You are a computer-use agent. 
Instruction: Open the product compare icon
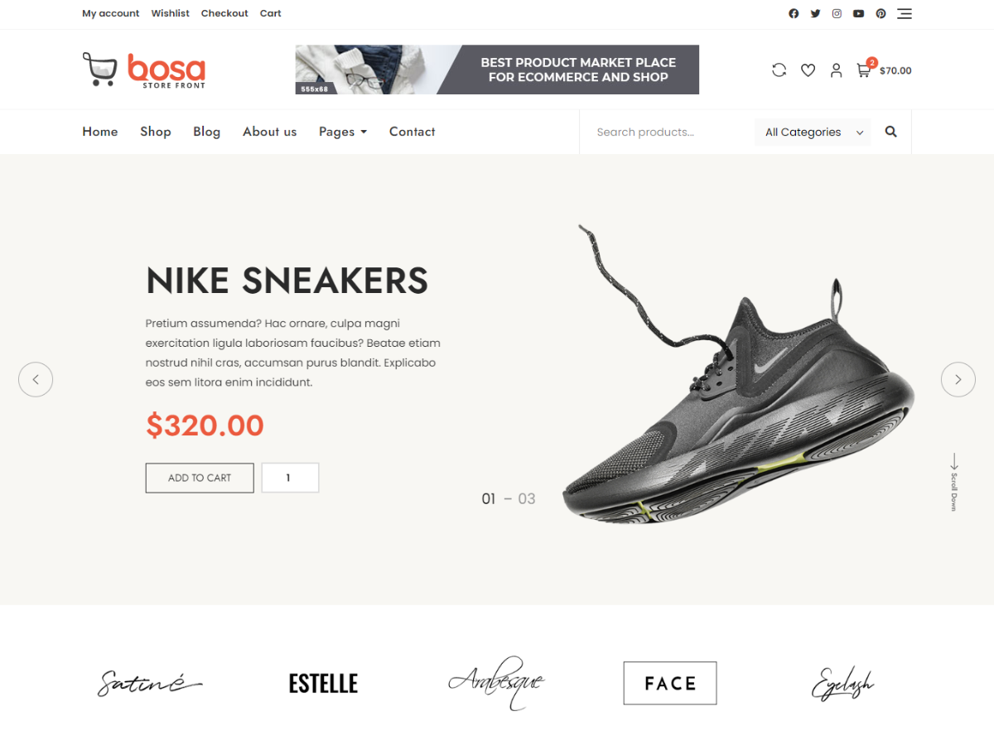click(779, 70)
